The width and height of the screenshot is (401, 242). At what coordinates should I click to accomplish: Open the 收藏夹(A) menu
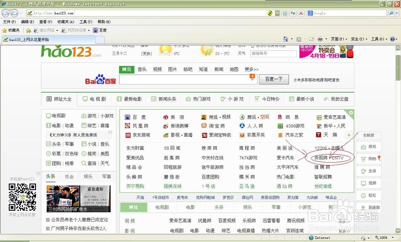(x=66, y=22)
